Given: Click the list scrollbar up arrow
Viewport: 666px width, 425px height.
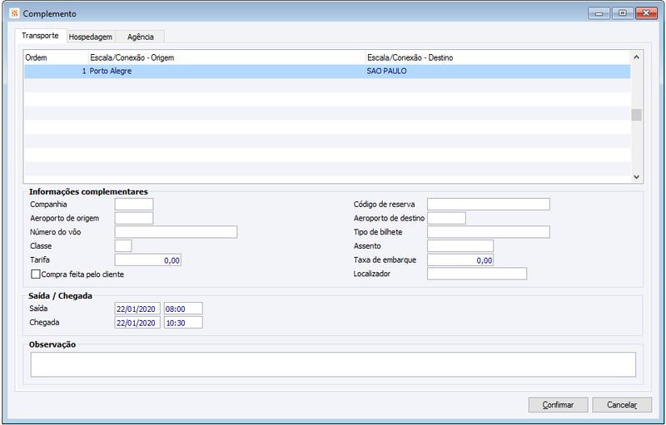Looking at the screenshot, I should click(x=636, y=57).
